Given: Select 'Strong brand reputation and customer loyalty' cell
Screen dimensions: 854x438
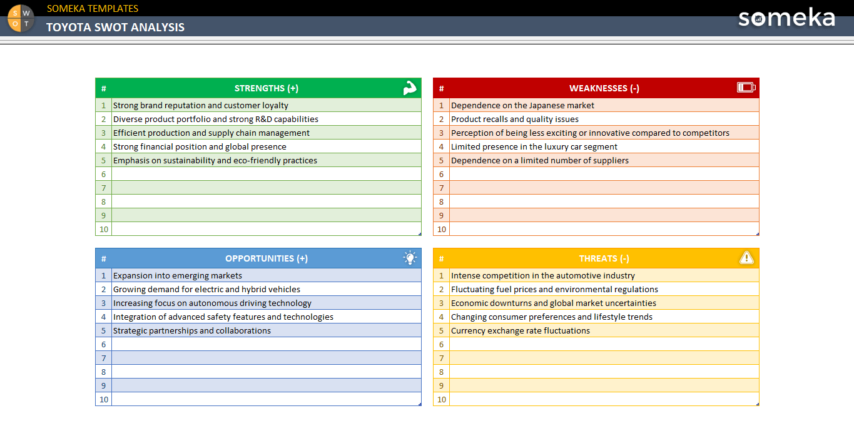Looking at the screenshot, I should pos(267,105).
